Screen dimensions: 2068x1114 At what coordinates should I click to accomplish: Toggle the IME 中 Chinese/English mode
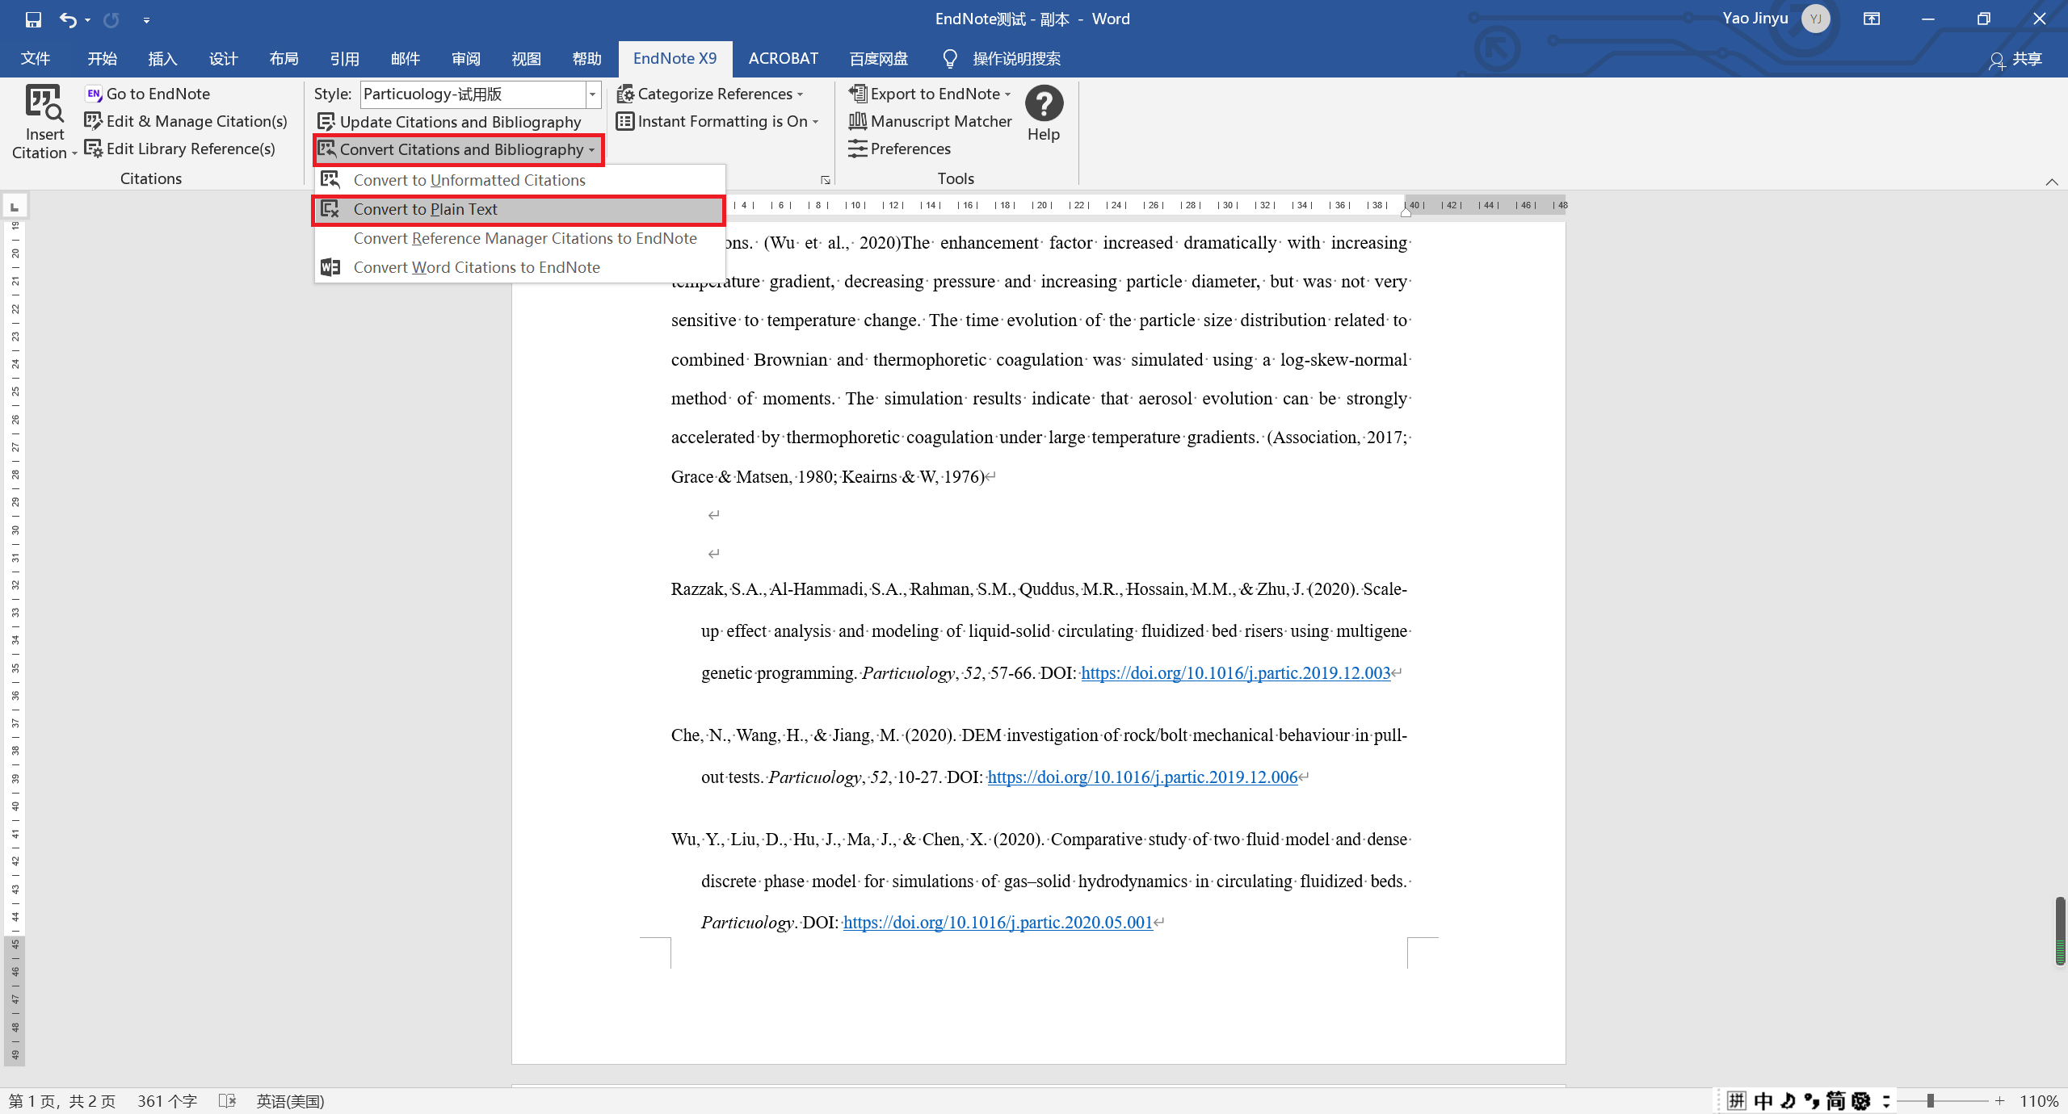click(x=1763, y=1101)
